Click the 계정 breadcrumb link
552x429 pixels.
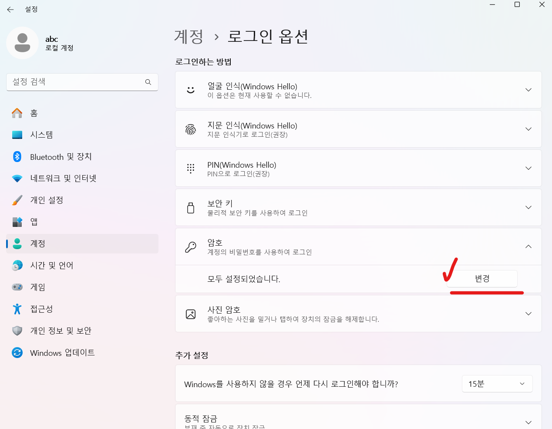coord(189,37)
